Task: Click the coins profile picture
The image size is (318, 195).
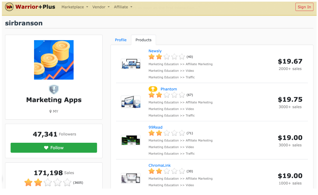Action: click(x=54, y=60)
